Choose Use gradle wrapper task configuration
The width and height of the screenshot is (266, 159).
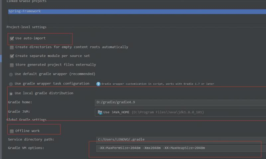pyautogui.click(x=11, y=84)
